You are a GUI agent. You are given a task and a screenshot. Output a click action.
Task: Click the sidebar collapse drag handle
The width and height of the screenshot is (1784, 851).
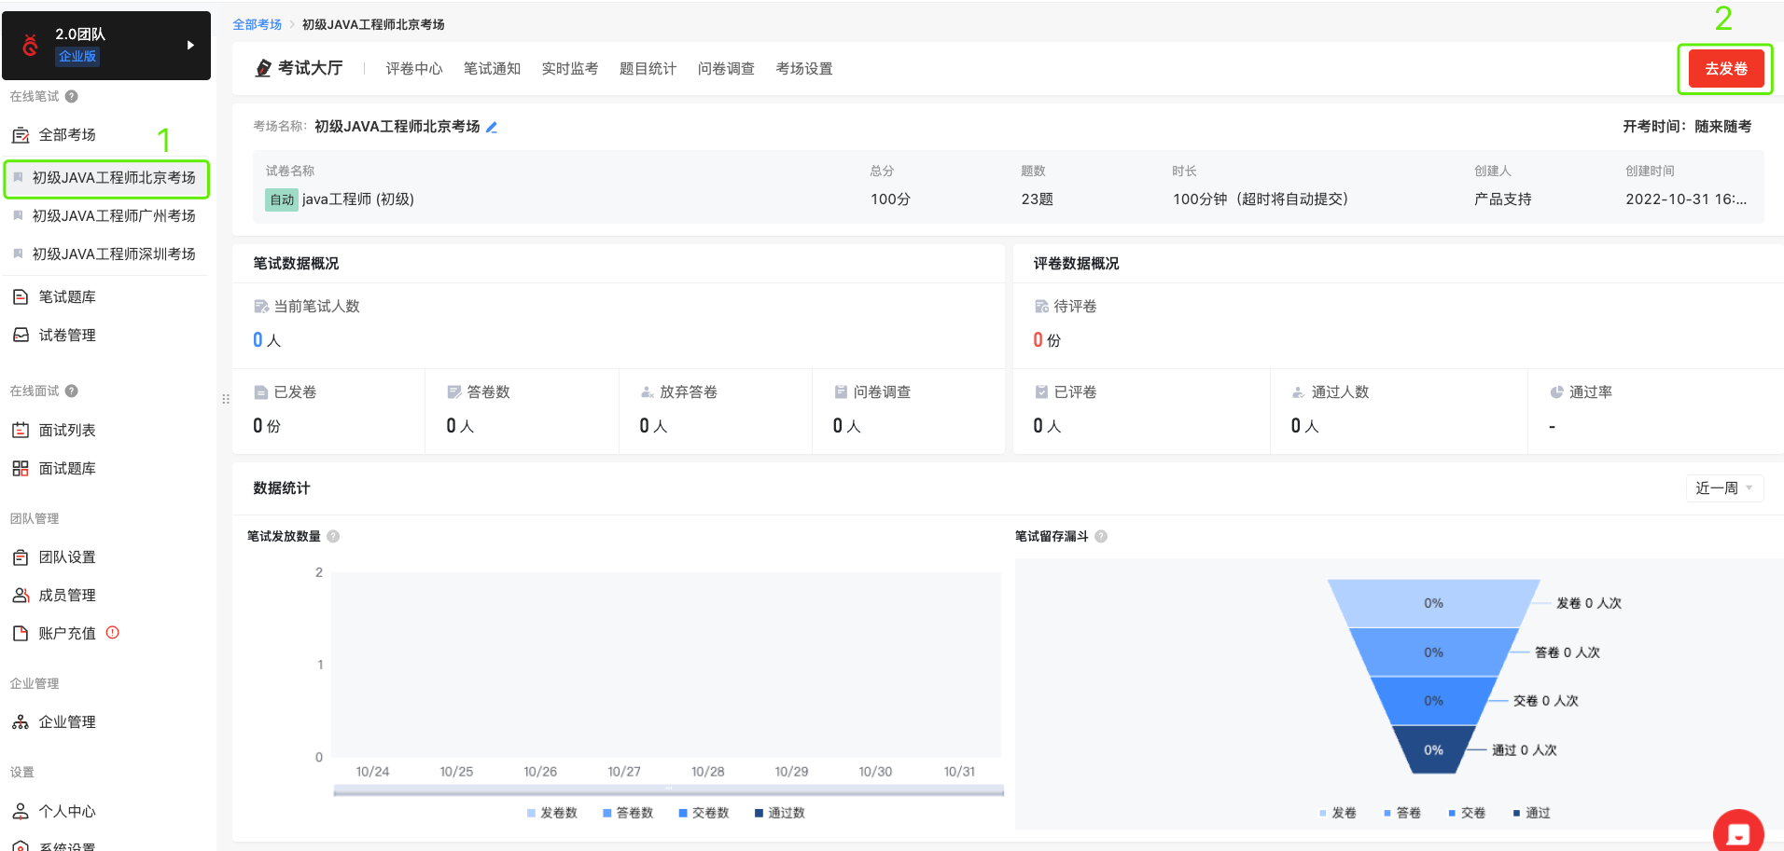click(x=225, y=399)
